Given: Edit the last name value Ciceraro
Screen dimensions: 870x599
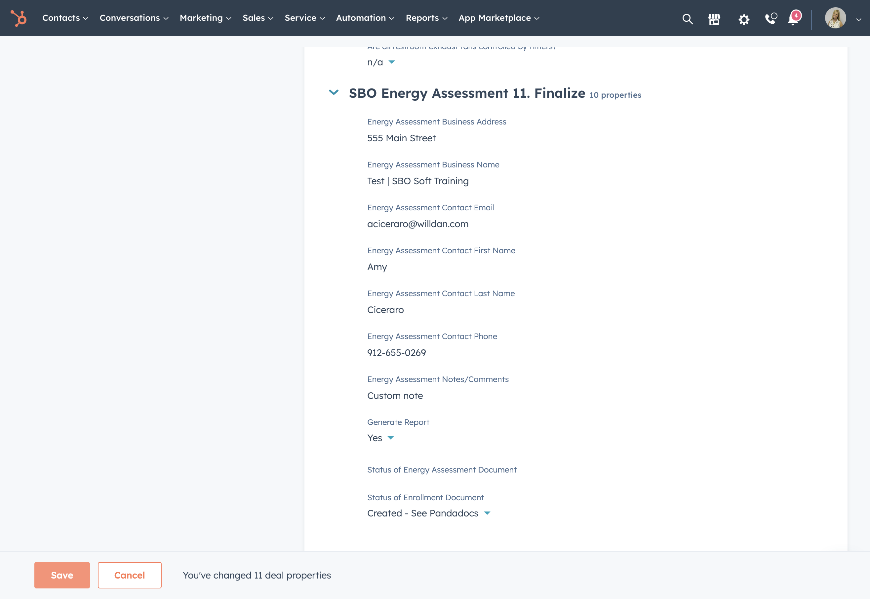Looking at the screenshot, I should pos(385,310).
